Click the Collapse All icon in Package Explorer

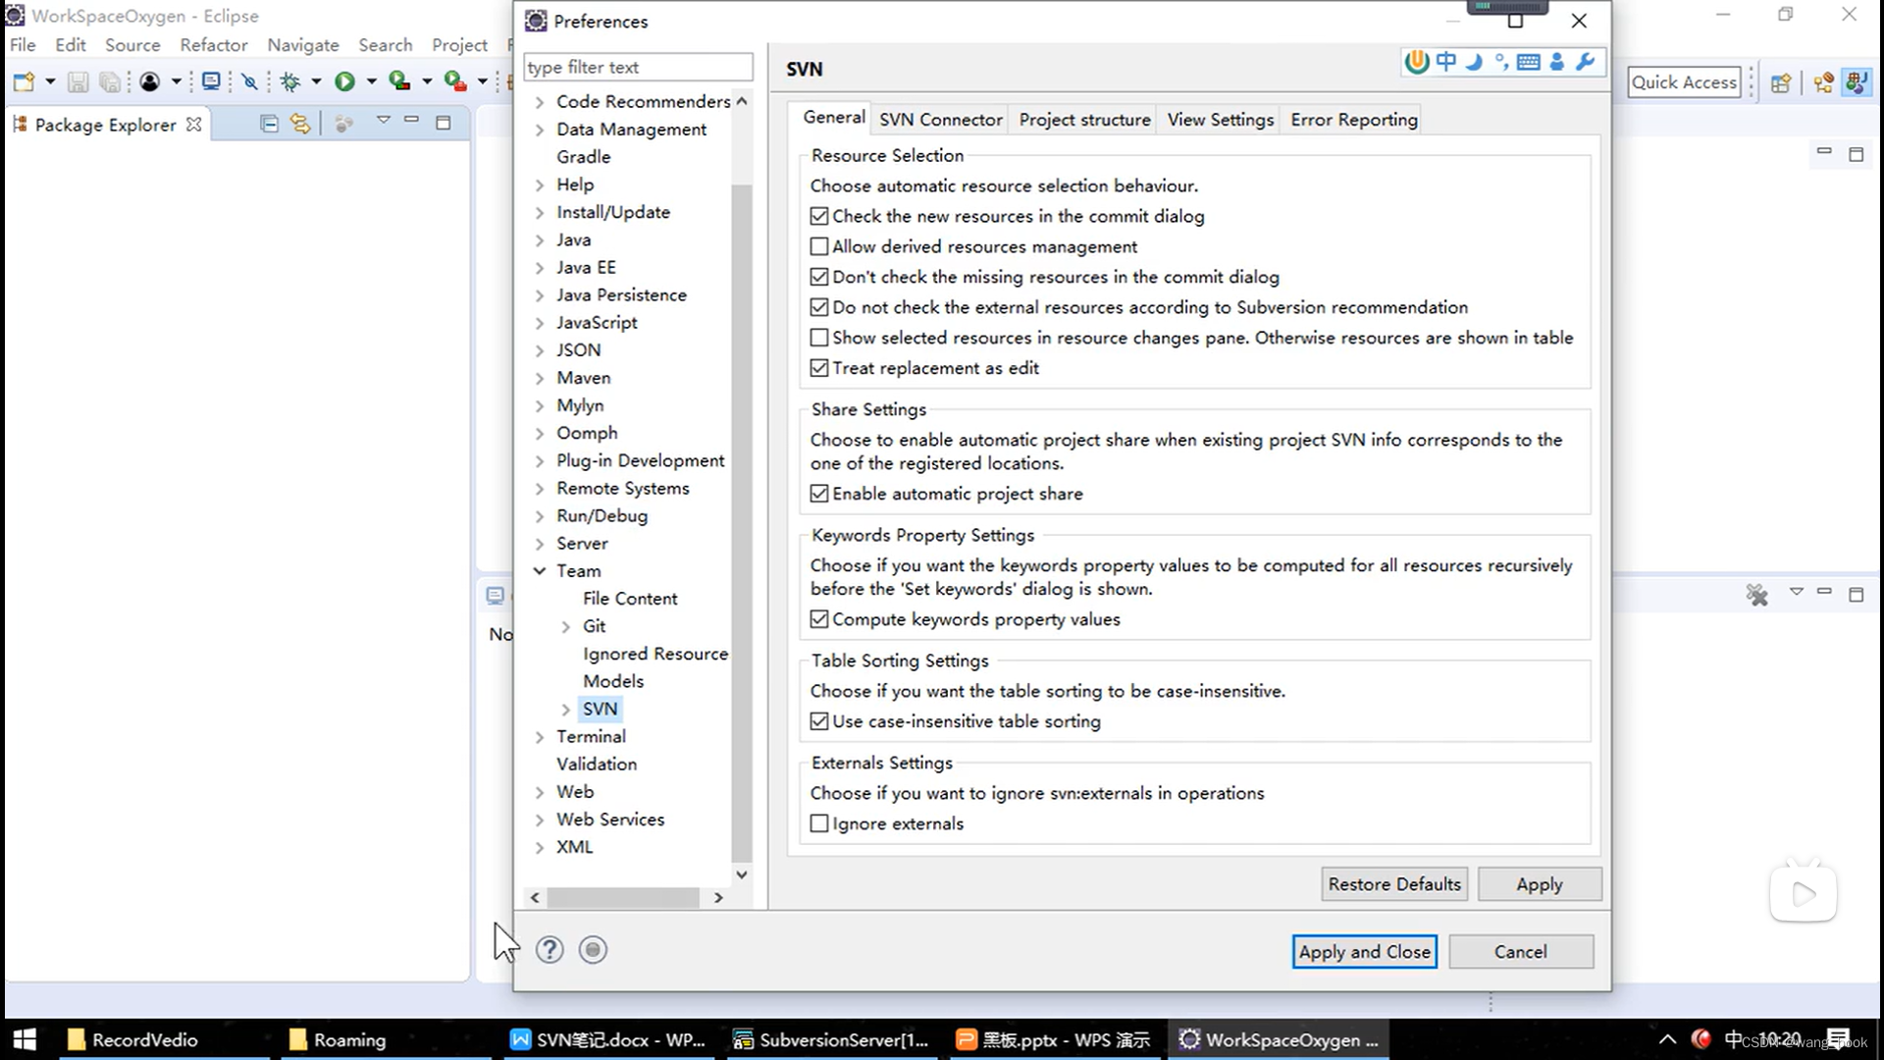(x=269, y=124)
